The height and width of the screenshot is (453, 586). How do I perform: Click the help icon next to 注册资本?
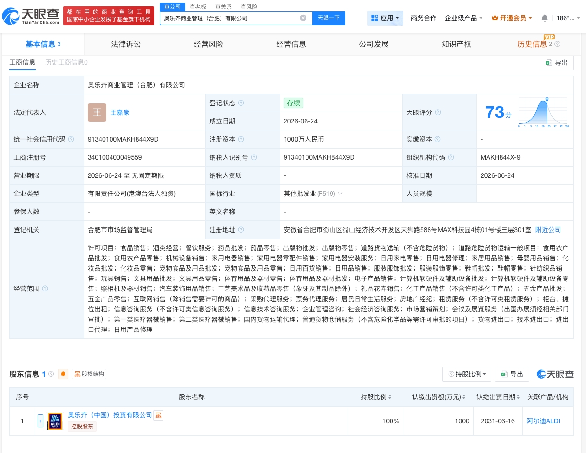pyautogui.click(x=241, y=139)
